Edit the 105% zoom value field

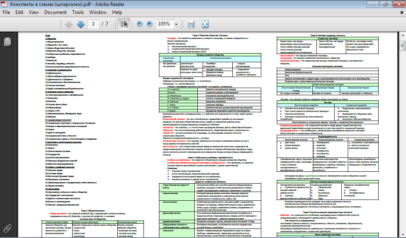point(164,24)
